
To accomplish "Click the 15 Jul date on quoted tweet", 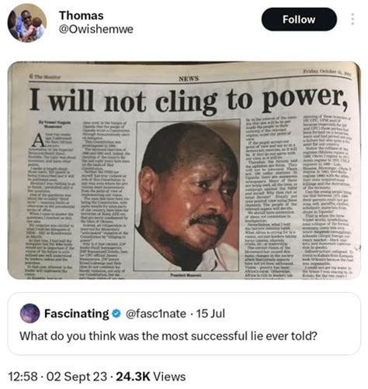I will pyautogui.click(x=210, y=314).
